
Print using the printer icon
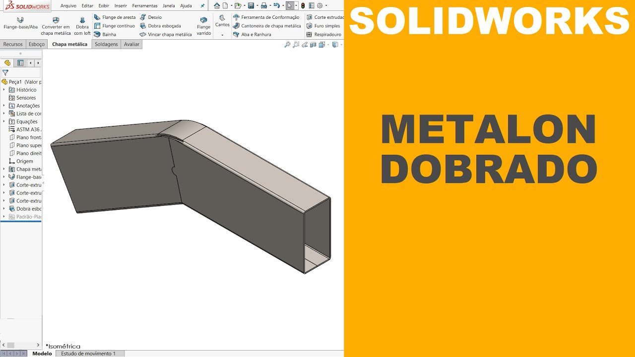click(x=264, y=6)
